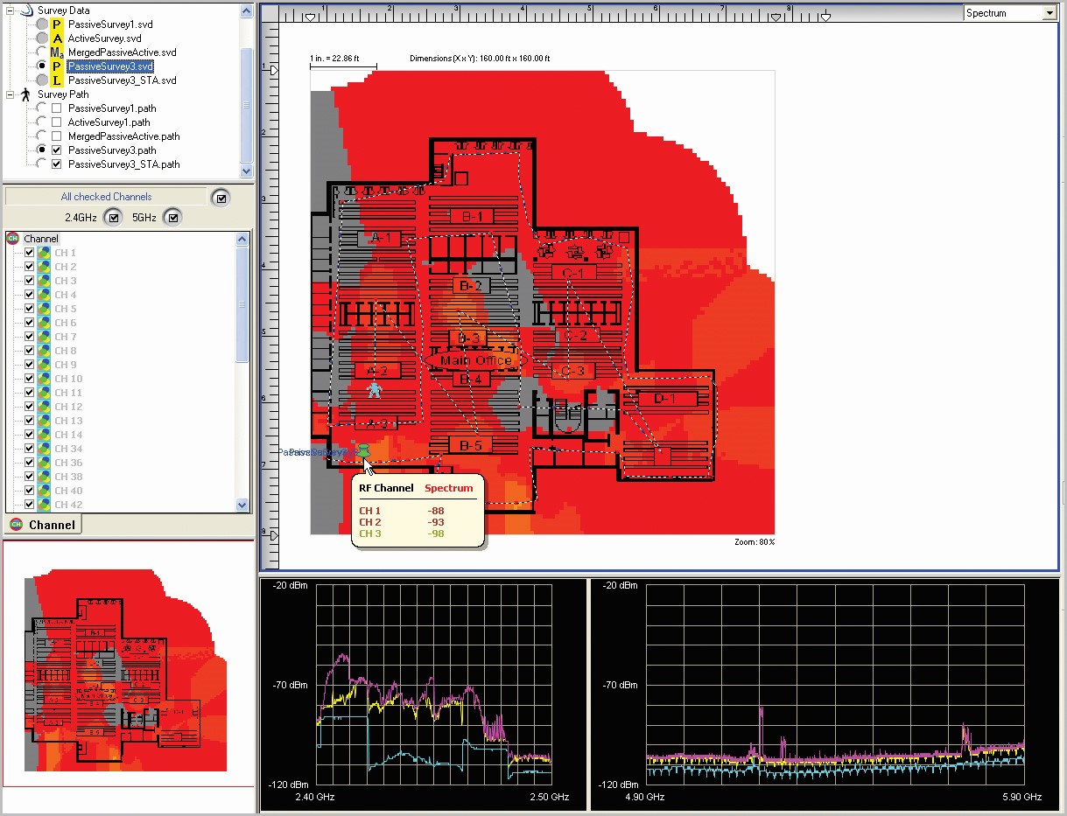Viewport: 1067px width, 816px height.
Task: Click the floor plan overview thumbnail
Action: tap(127, 669)
